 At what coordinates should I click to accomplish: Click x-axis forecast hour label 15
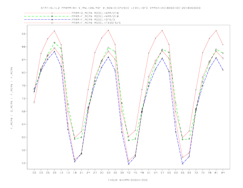click(68, 173)
